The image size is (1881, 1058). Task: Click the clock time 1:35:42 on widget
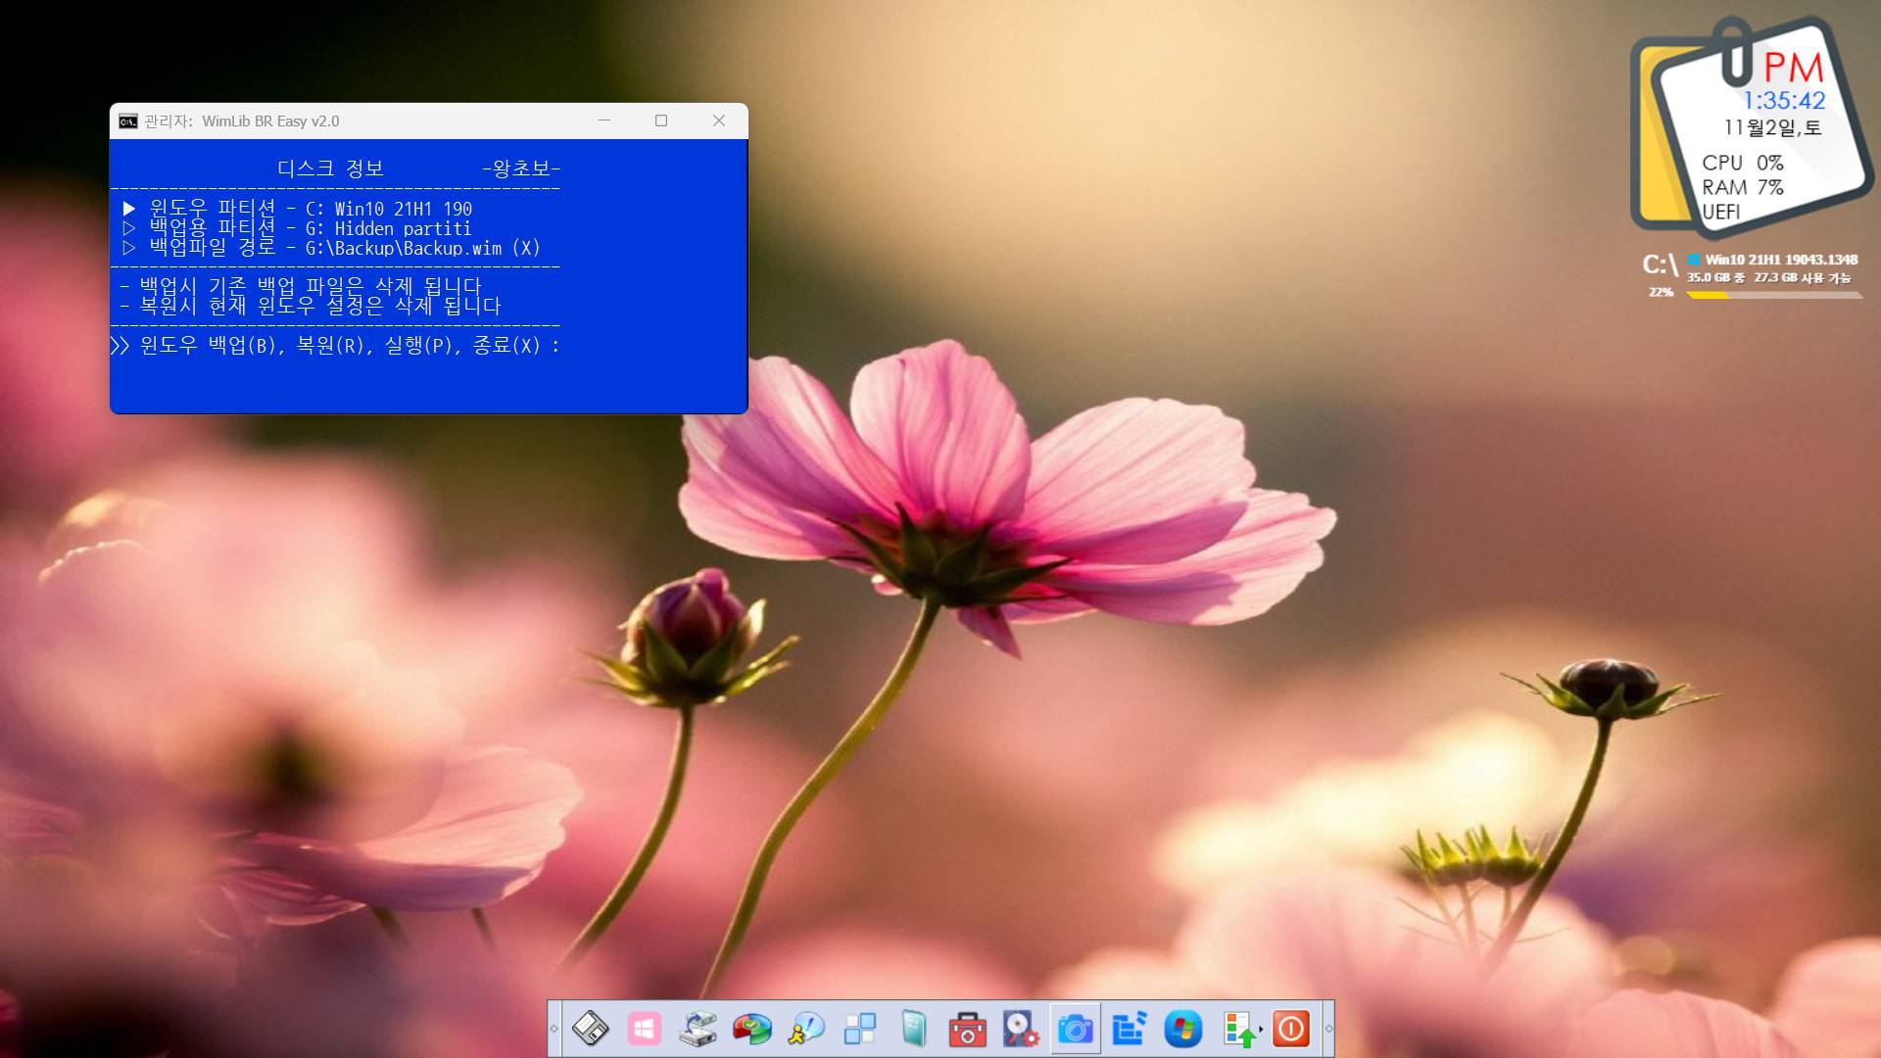pos(1783,101)
